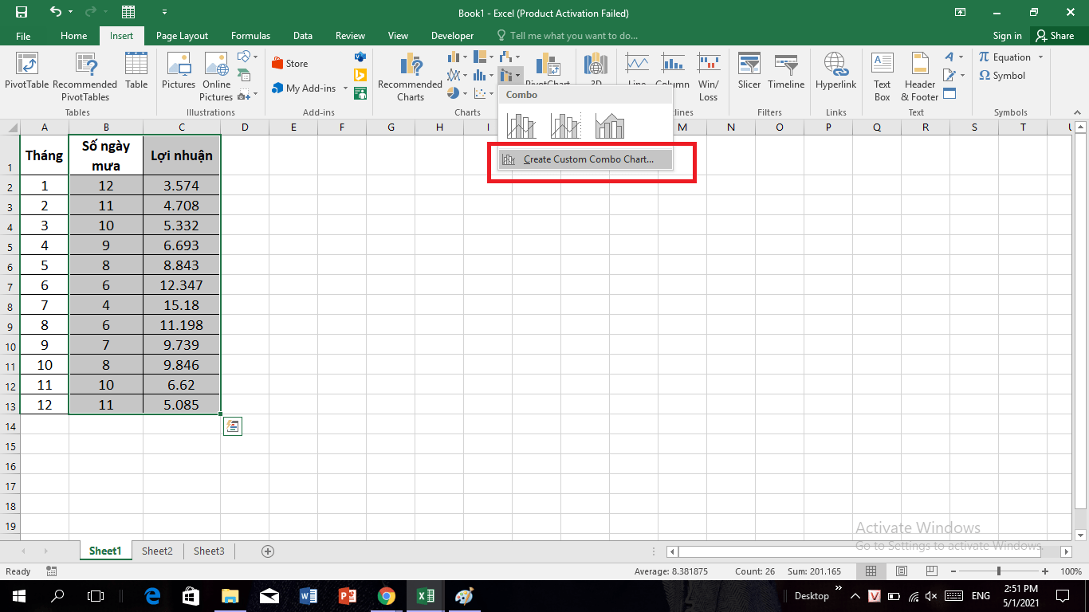Viewport: 1089px width, 612px height.
Task: Expand My Add-ins dropdown arrow
Action: (345, 88)
